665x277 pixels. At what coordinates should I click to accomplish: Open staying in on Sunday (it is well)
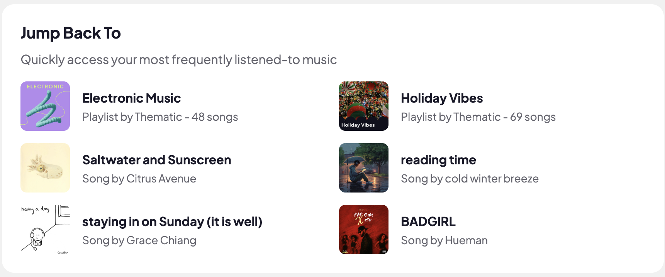(172, 222)
